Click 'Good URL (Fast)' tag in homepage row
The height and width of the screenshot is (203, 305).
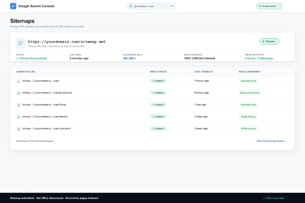pyautogui.click(x=248, y=81)
